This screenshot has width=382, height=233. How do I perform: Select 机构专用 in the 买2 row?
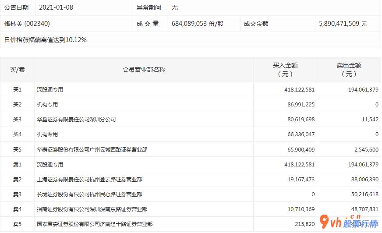click(47, 104)
